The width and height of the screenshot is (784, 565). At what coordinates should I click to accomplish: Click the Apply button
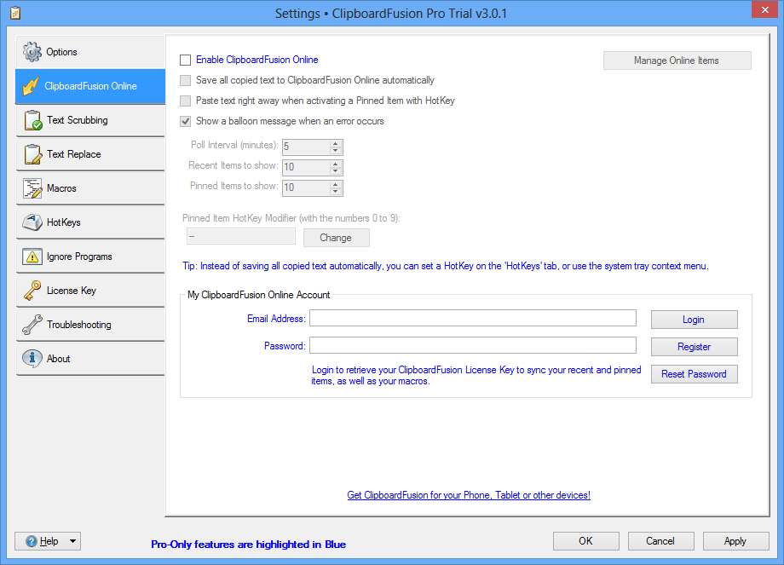[x=736, y=541]
